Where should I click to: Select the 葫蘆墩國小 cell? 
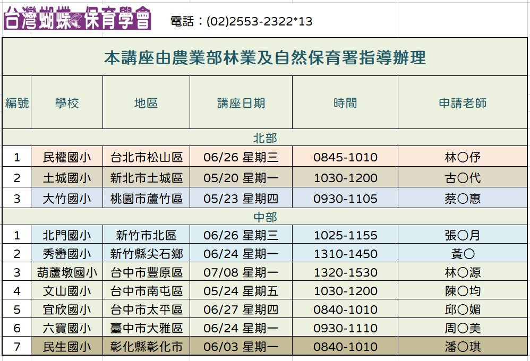(x=67, y=272)
